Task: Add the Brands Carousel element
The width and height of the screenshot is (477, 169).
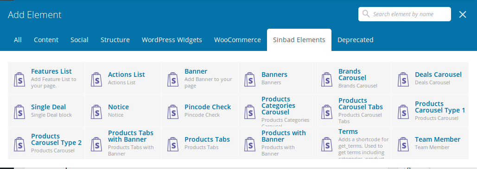Action: [352, 75]
